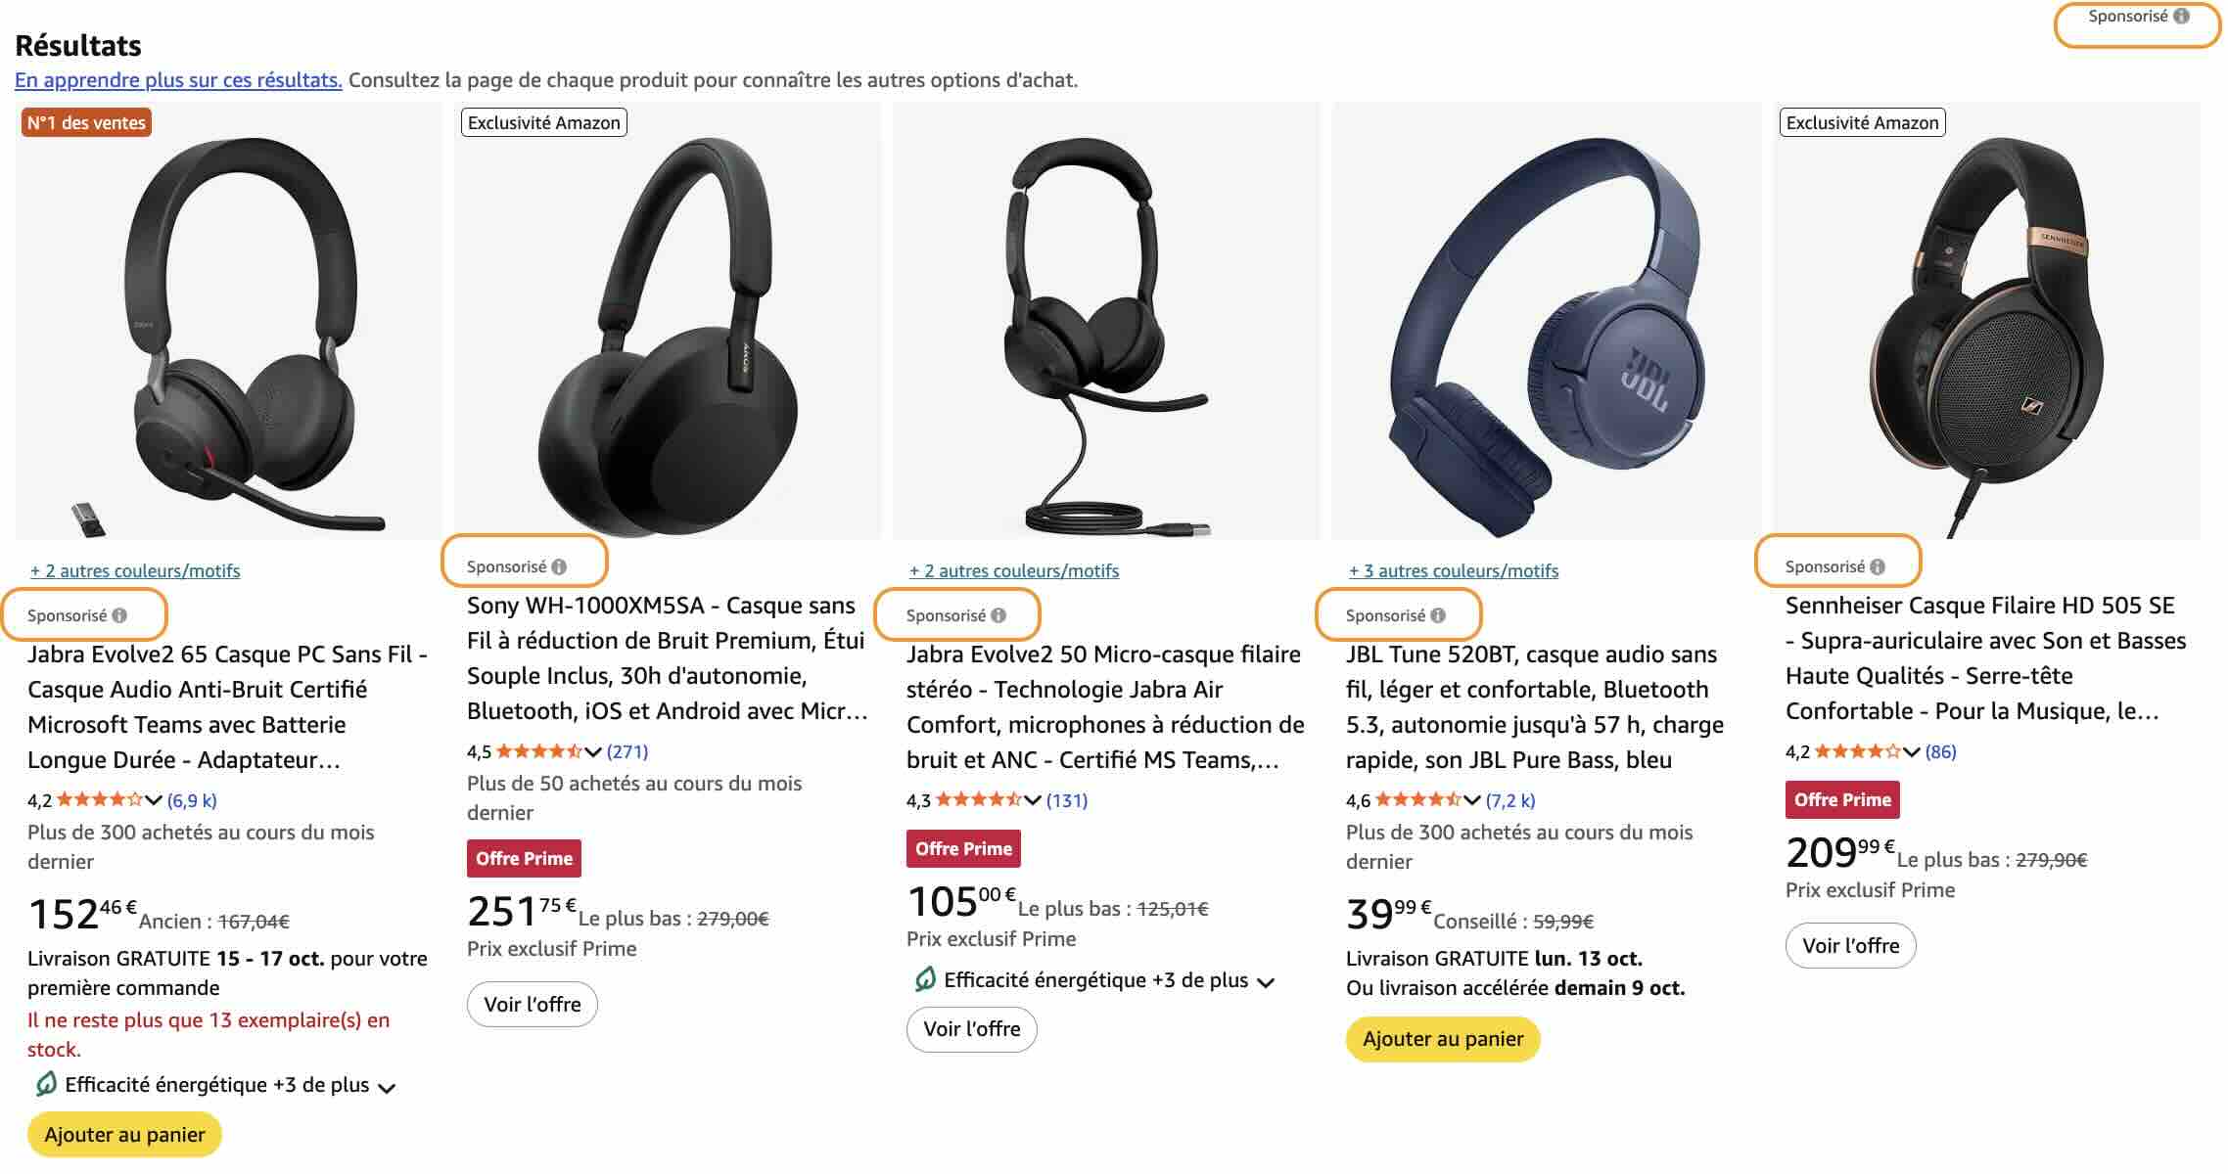Click Sponsorisé info icon above Jabra Evolve2 65
The height and width of the screenshot is (1174, 2228).
(x=119, y=616)
